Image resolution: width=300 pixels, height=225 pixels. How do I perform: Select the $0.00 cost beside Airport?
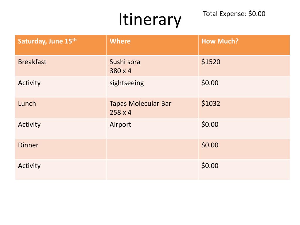[244, 129]
